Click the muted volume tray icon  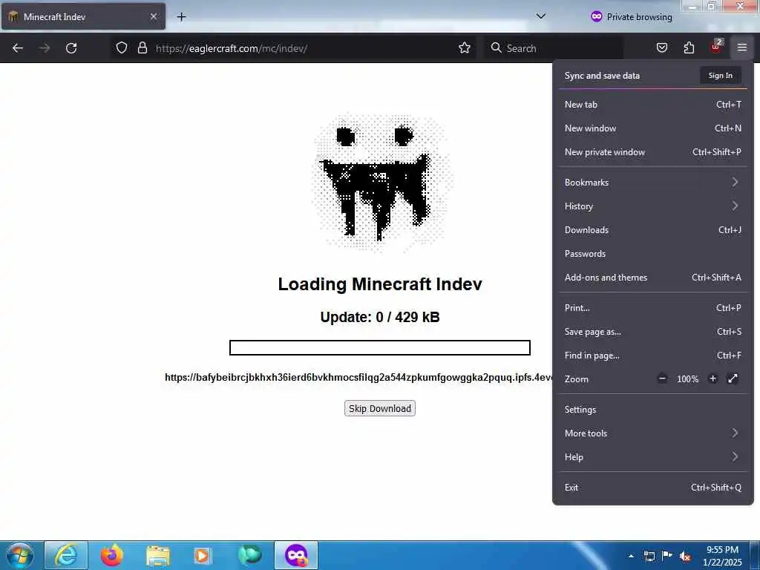tap(685, 556)
